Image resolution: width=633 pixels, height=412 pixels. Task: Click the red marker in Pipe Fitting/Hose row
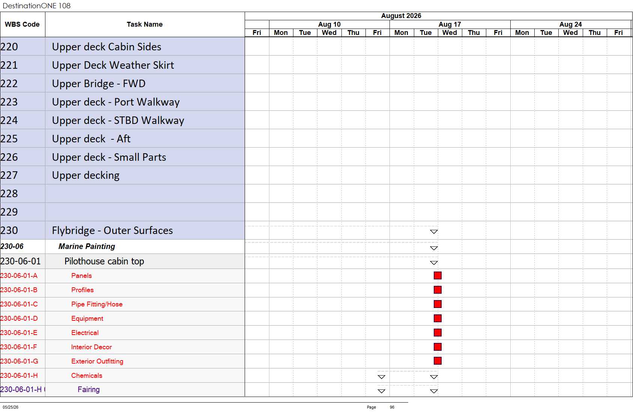(x=438, y=304)
